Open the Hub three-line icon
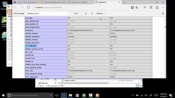Viewport: 175px width, 98px height. coord(145,7)
